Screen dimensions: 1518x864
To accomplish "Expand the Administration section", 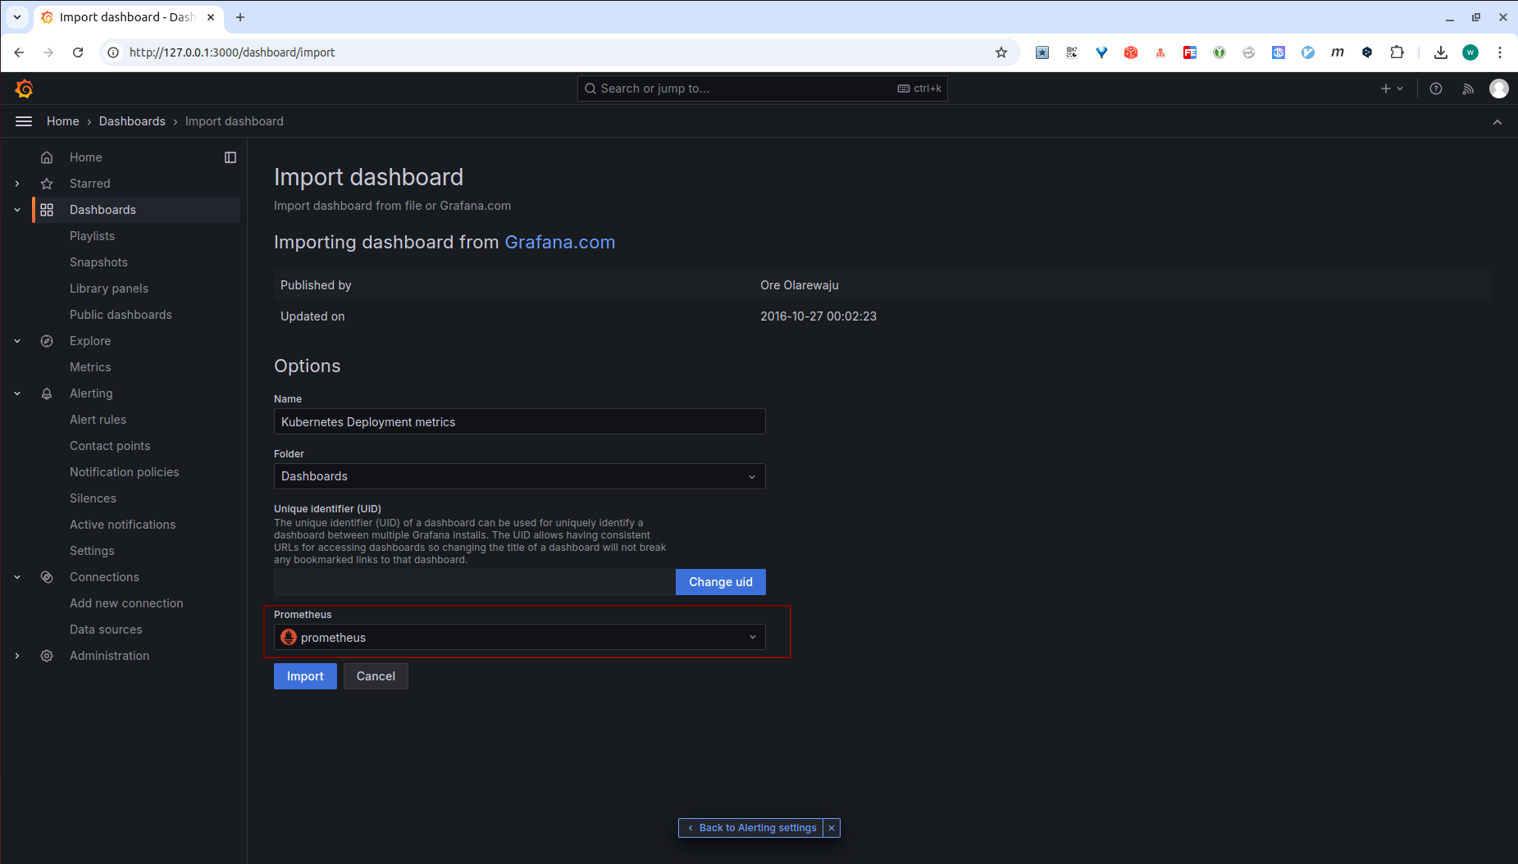I will [17, 656].
